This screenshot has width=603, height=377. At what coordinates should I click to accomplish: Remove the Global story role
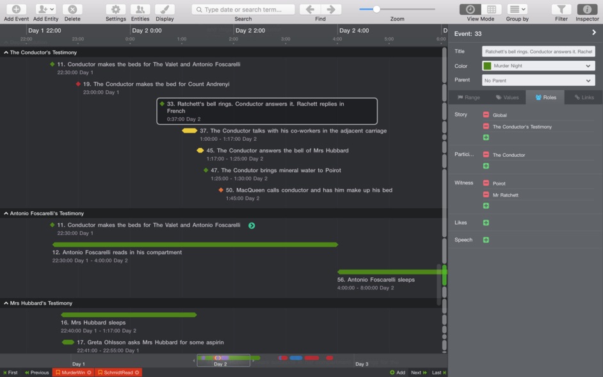[485, 114]
